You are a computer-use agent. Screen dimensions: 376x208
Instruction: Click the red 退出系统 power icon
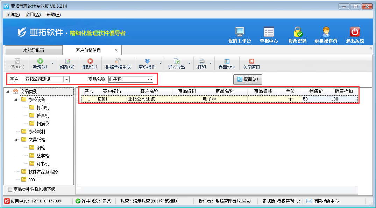(355, 32)
